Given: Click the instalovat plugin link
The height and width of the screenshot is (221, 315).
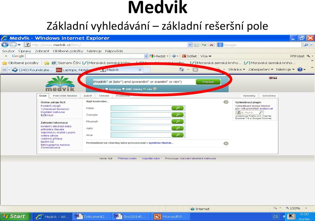Looking at the screenshot, I should pyautogui.click(x=266, y=109).
